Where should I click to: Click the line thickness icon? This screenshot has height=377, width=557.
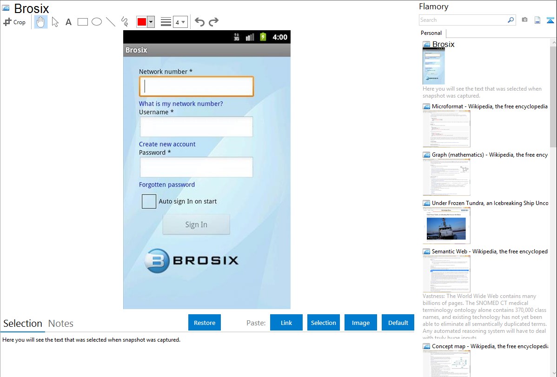tap(166, 22)
